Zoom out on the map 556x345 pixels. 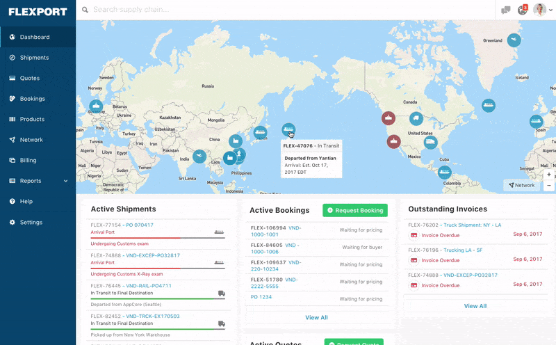tap(549, 186)
